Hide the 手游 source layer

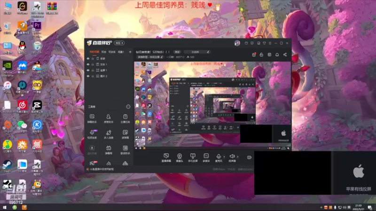pos(88,58)
